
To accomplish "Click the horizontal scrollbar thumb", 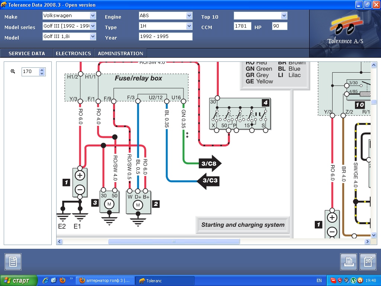I will [174, 242].
